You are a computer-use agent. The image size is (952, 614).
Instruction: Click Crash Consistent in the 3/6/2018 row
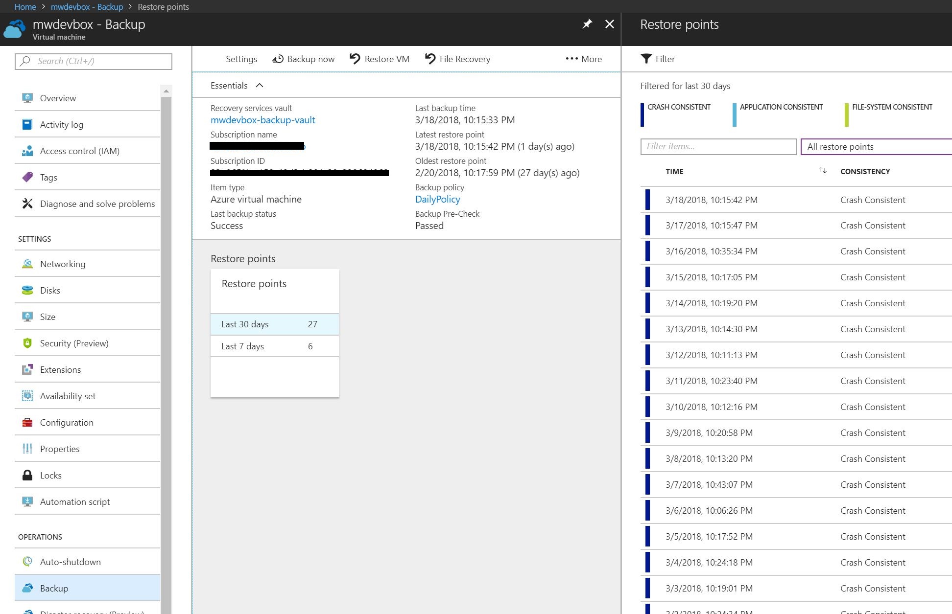click(x=873, y=511)
